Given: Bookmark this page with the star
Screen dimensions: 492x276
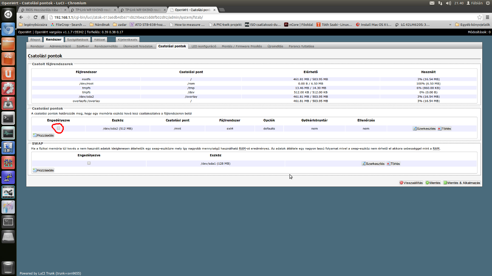Looking at the screenshot, I should point(479,17).
